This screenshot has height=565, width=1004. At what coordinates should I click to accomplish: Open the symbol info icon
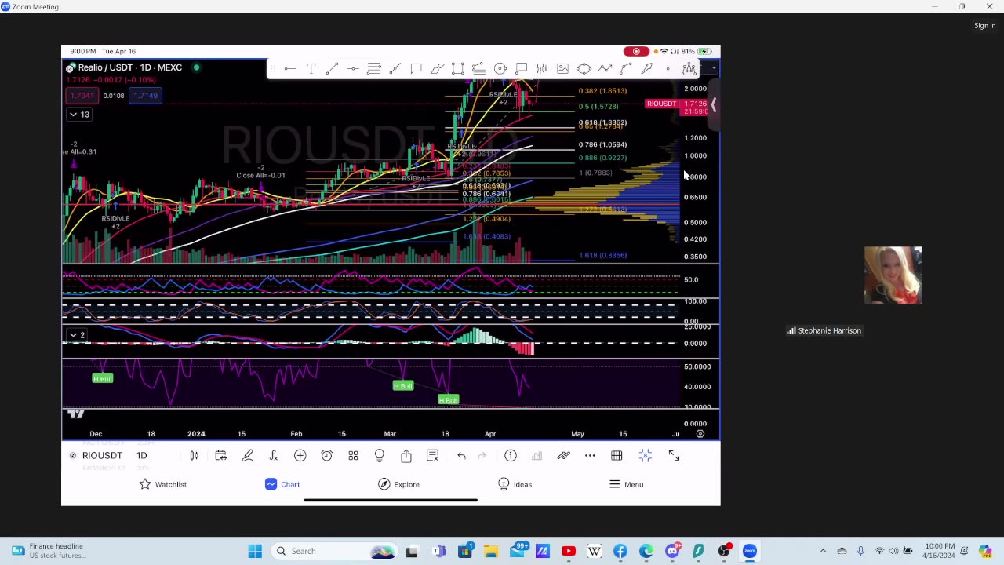pyautogui.click(x=511, y=456)
